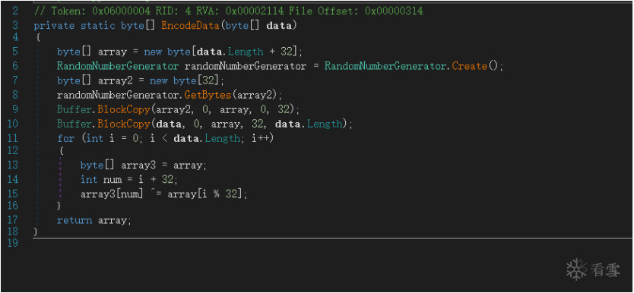Click BlockCopy on line 10

coord(123,124)
